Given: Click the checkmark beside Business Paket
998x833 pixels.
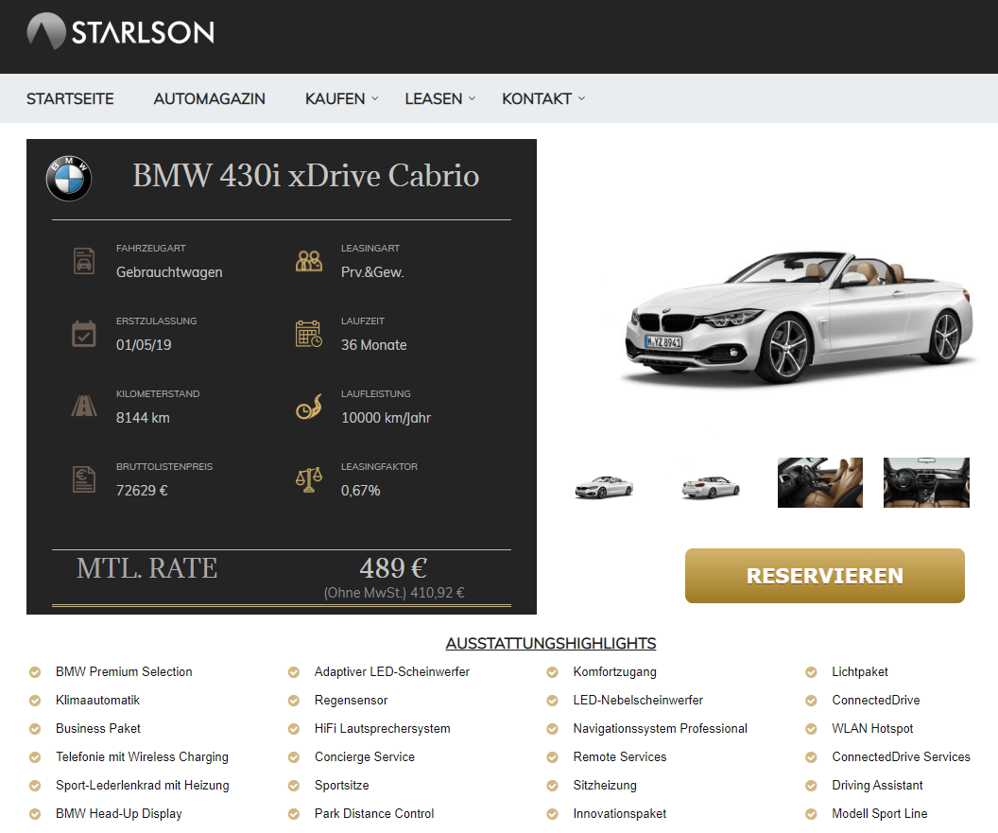Looking at the screenshot, I should 35,729.
